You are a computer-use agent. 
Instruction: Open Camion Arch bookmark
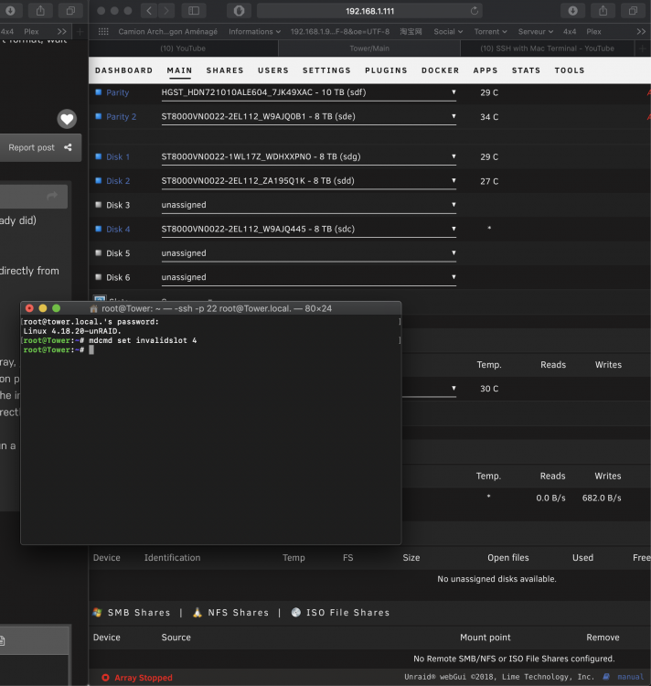167,31
